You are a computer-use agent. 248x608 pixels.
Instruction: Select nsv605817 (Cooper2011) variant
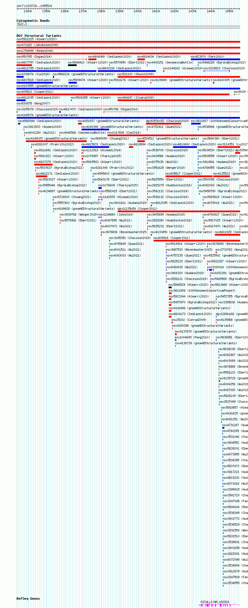pos(189,176)
